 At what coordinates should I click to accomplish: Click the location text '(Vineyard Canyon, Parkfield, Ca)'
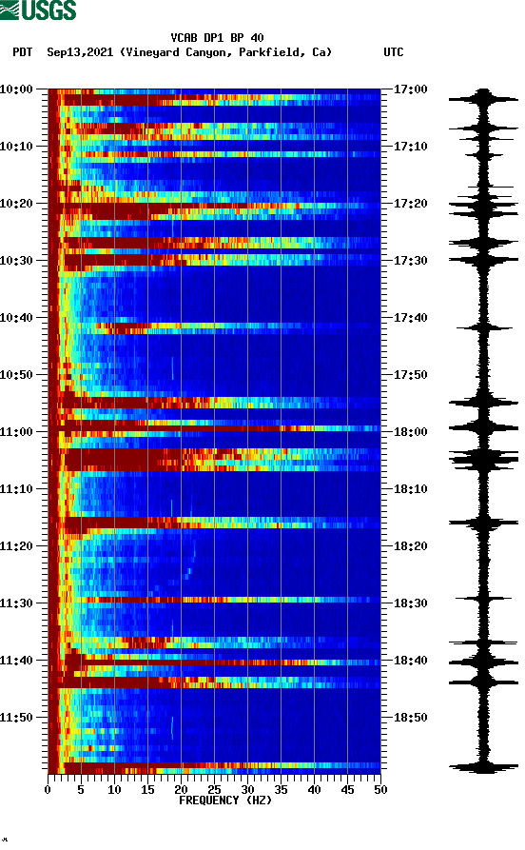click(226, 52)
